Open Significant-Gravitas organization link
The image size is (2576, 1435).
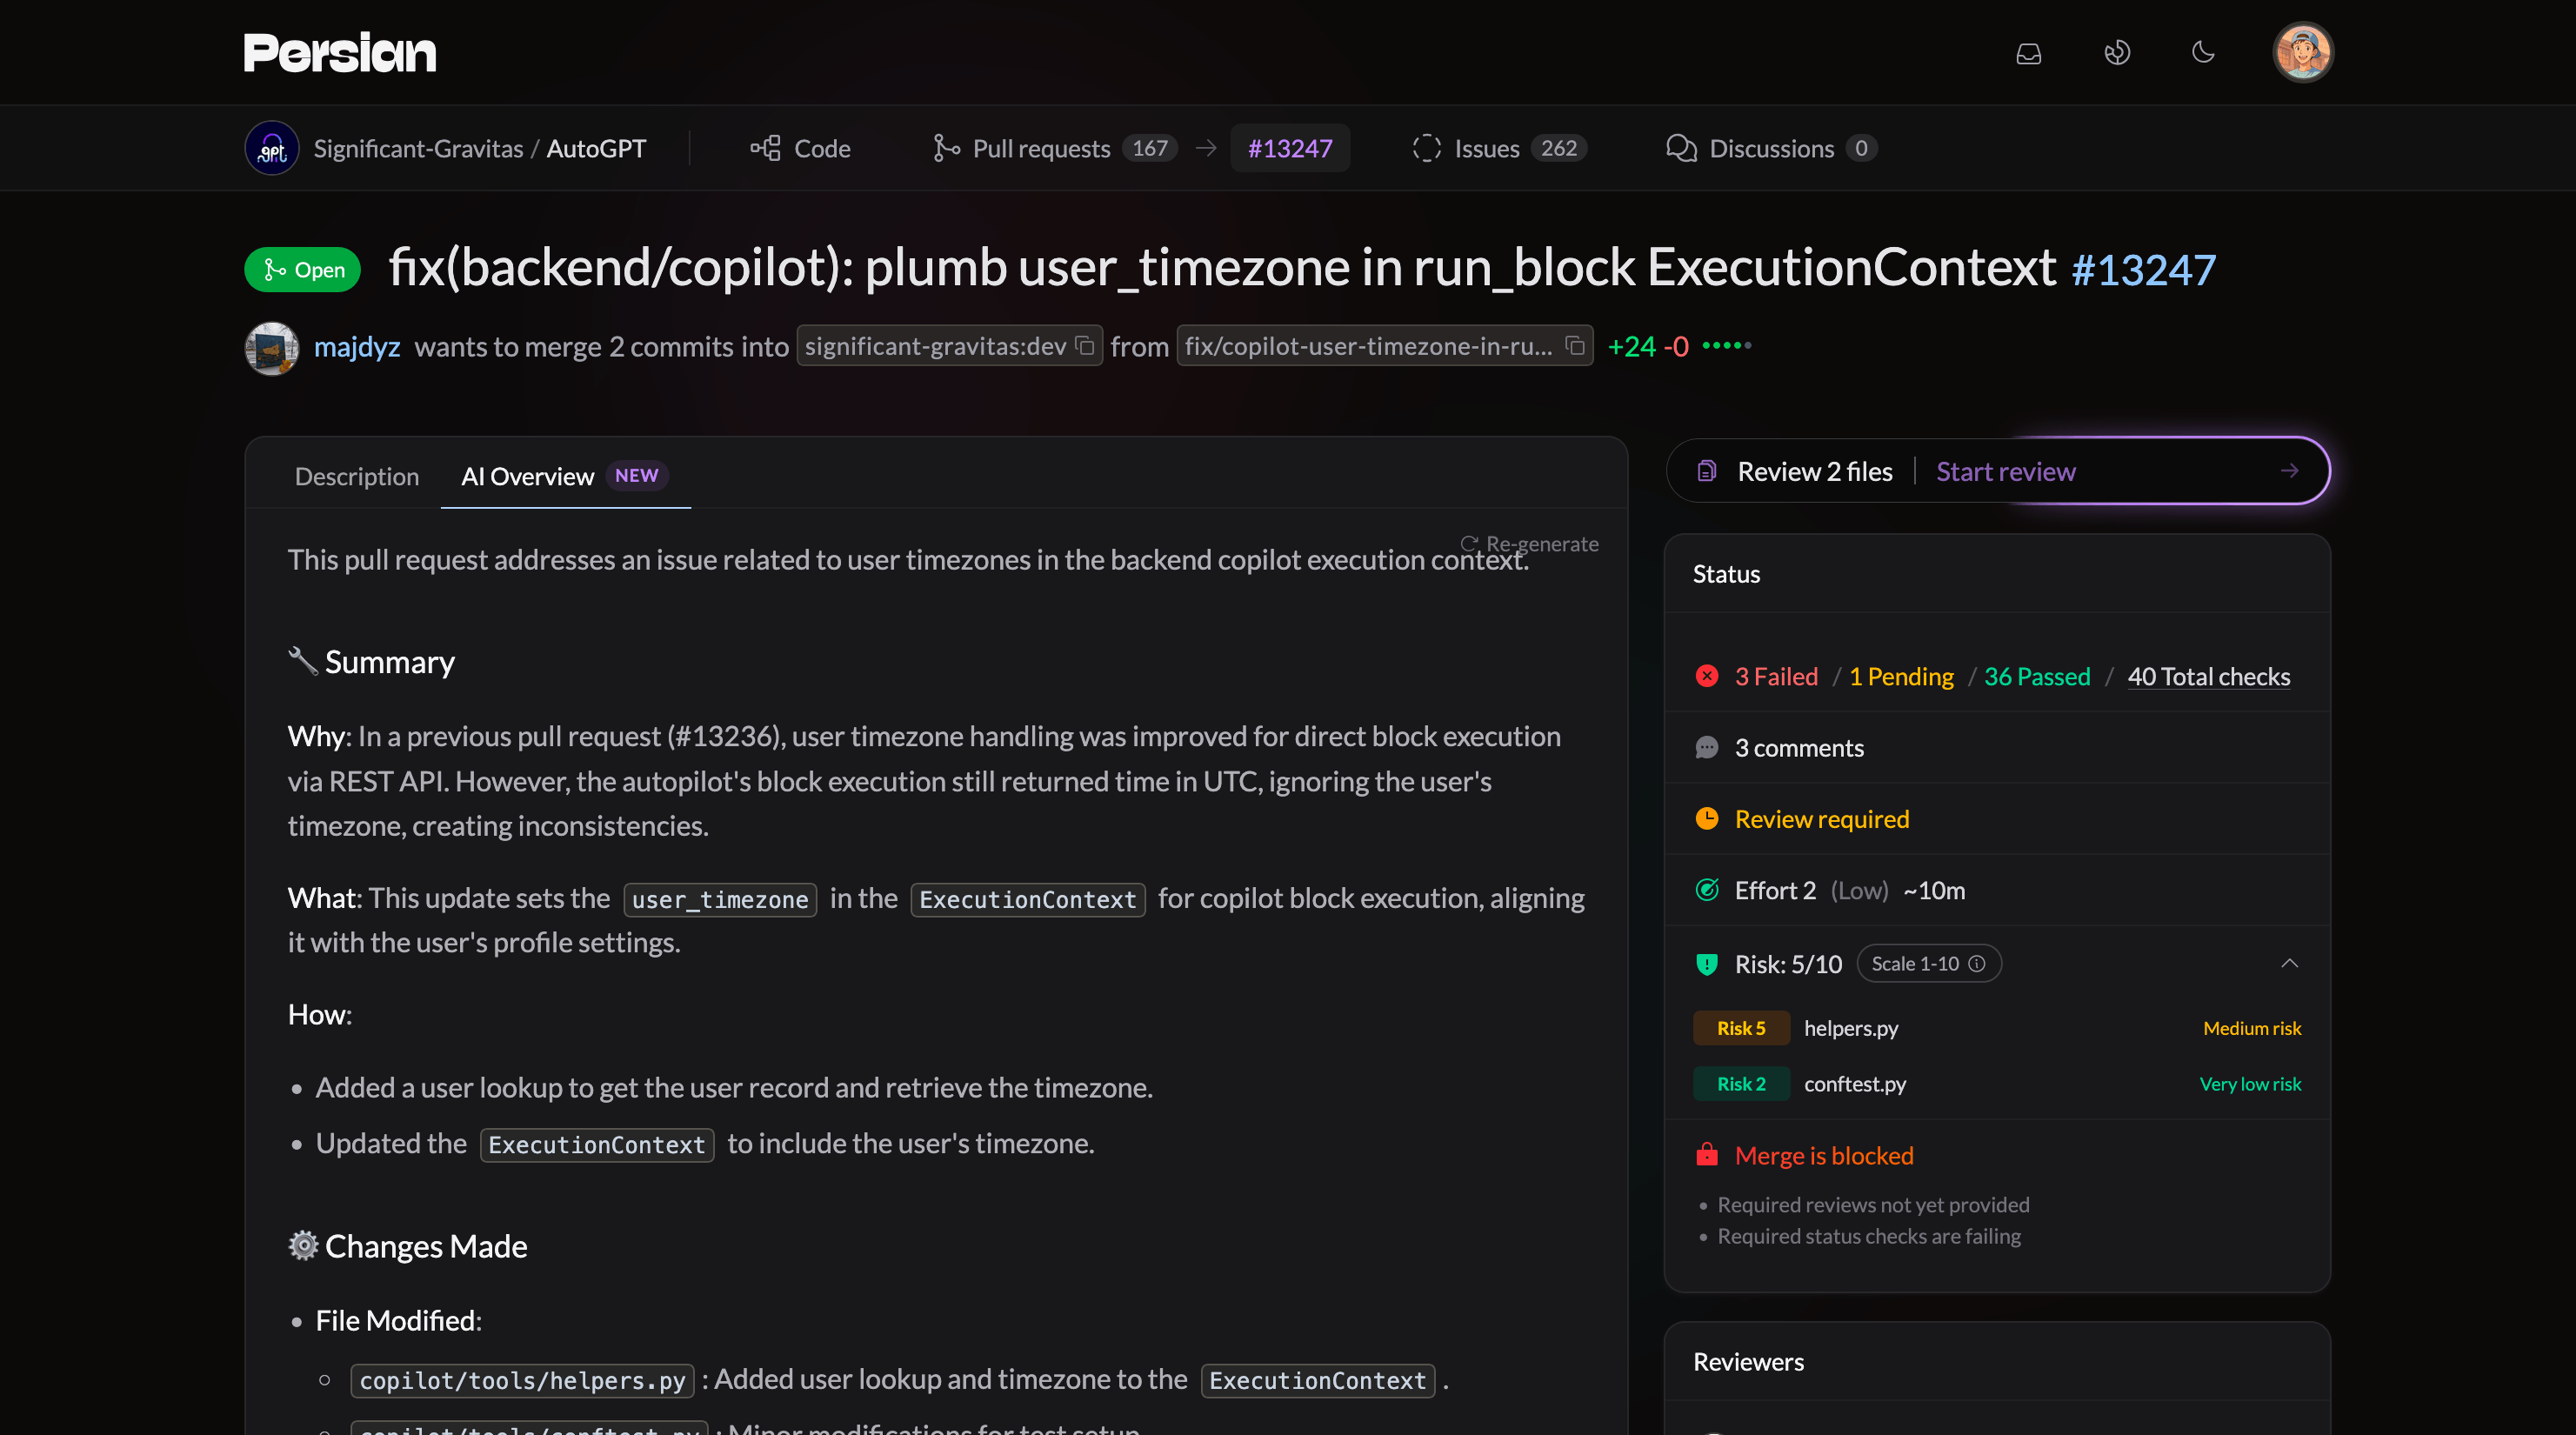click(x=418, y=148)
